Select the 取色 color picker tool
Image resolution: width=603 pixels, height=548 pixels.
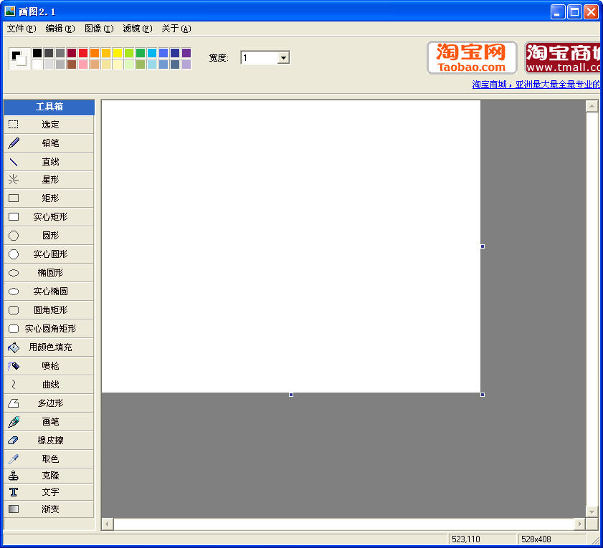[x=48, y=459]
